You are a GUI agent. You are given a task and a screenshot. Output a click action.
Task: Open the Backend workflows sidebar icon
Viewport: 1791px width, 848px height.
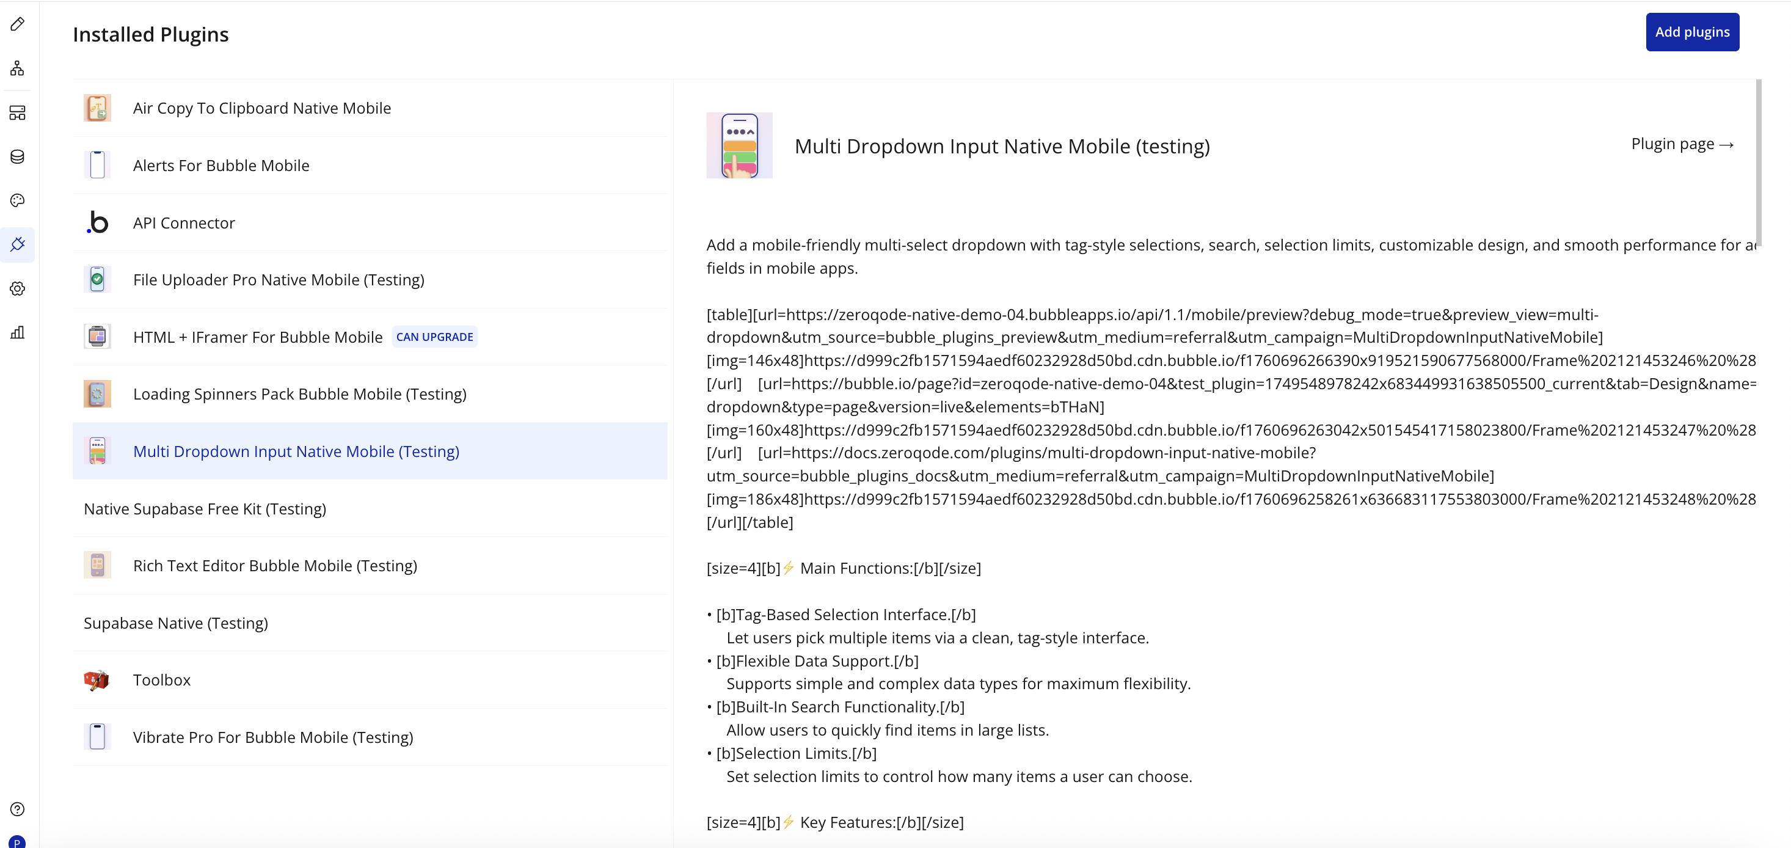(x=17, y=112)
